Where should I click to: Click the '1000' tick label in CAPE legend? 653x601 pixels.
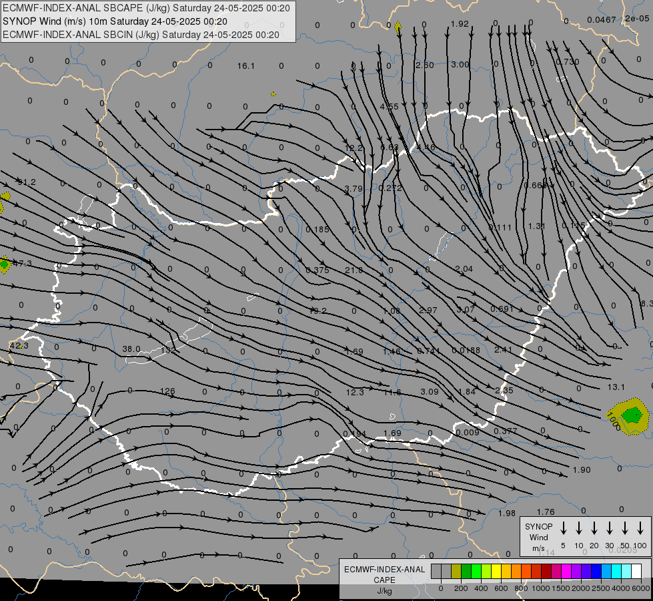(x=540, y=588)
